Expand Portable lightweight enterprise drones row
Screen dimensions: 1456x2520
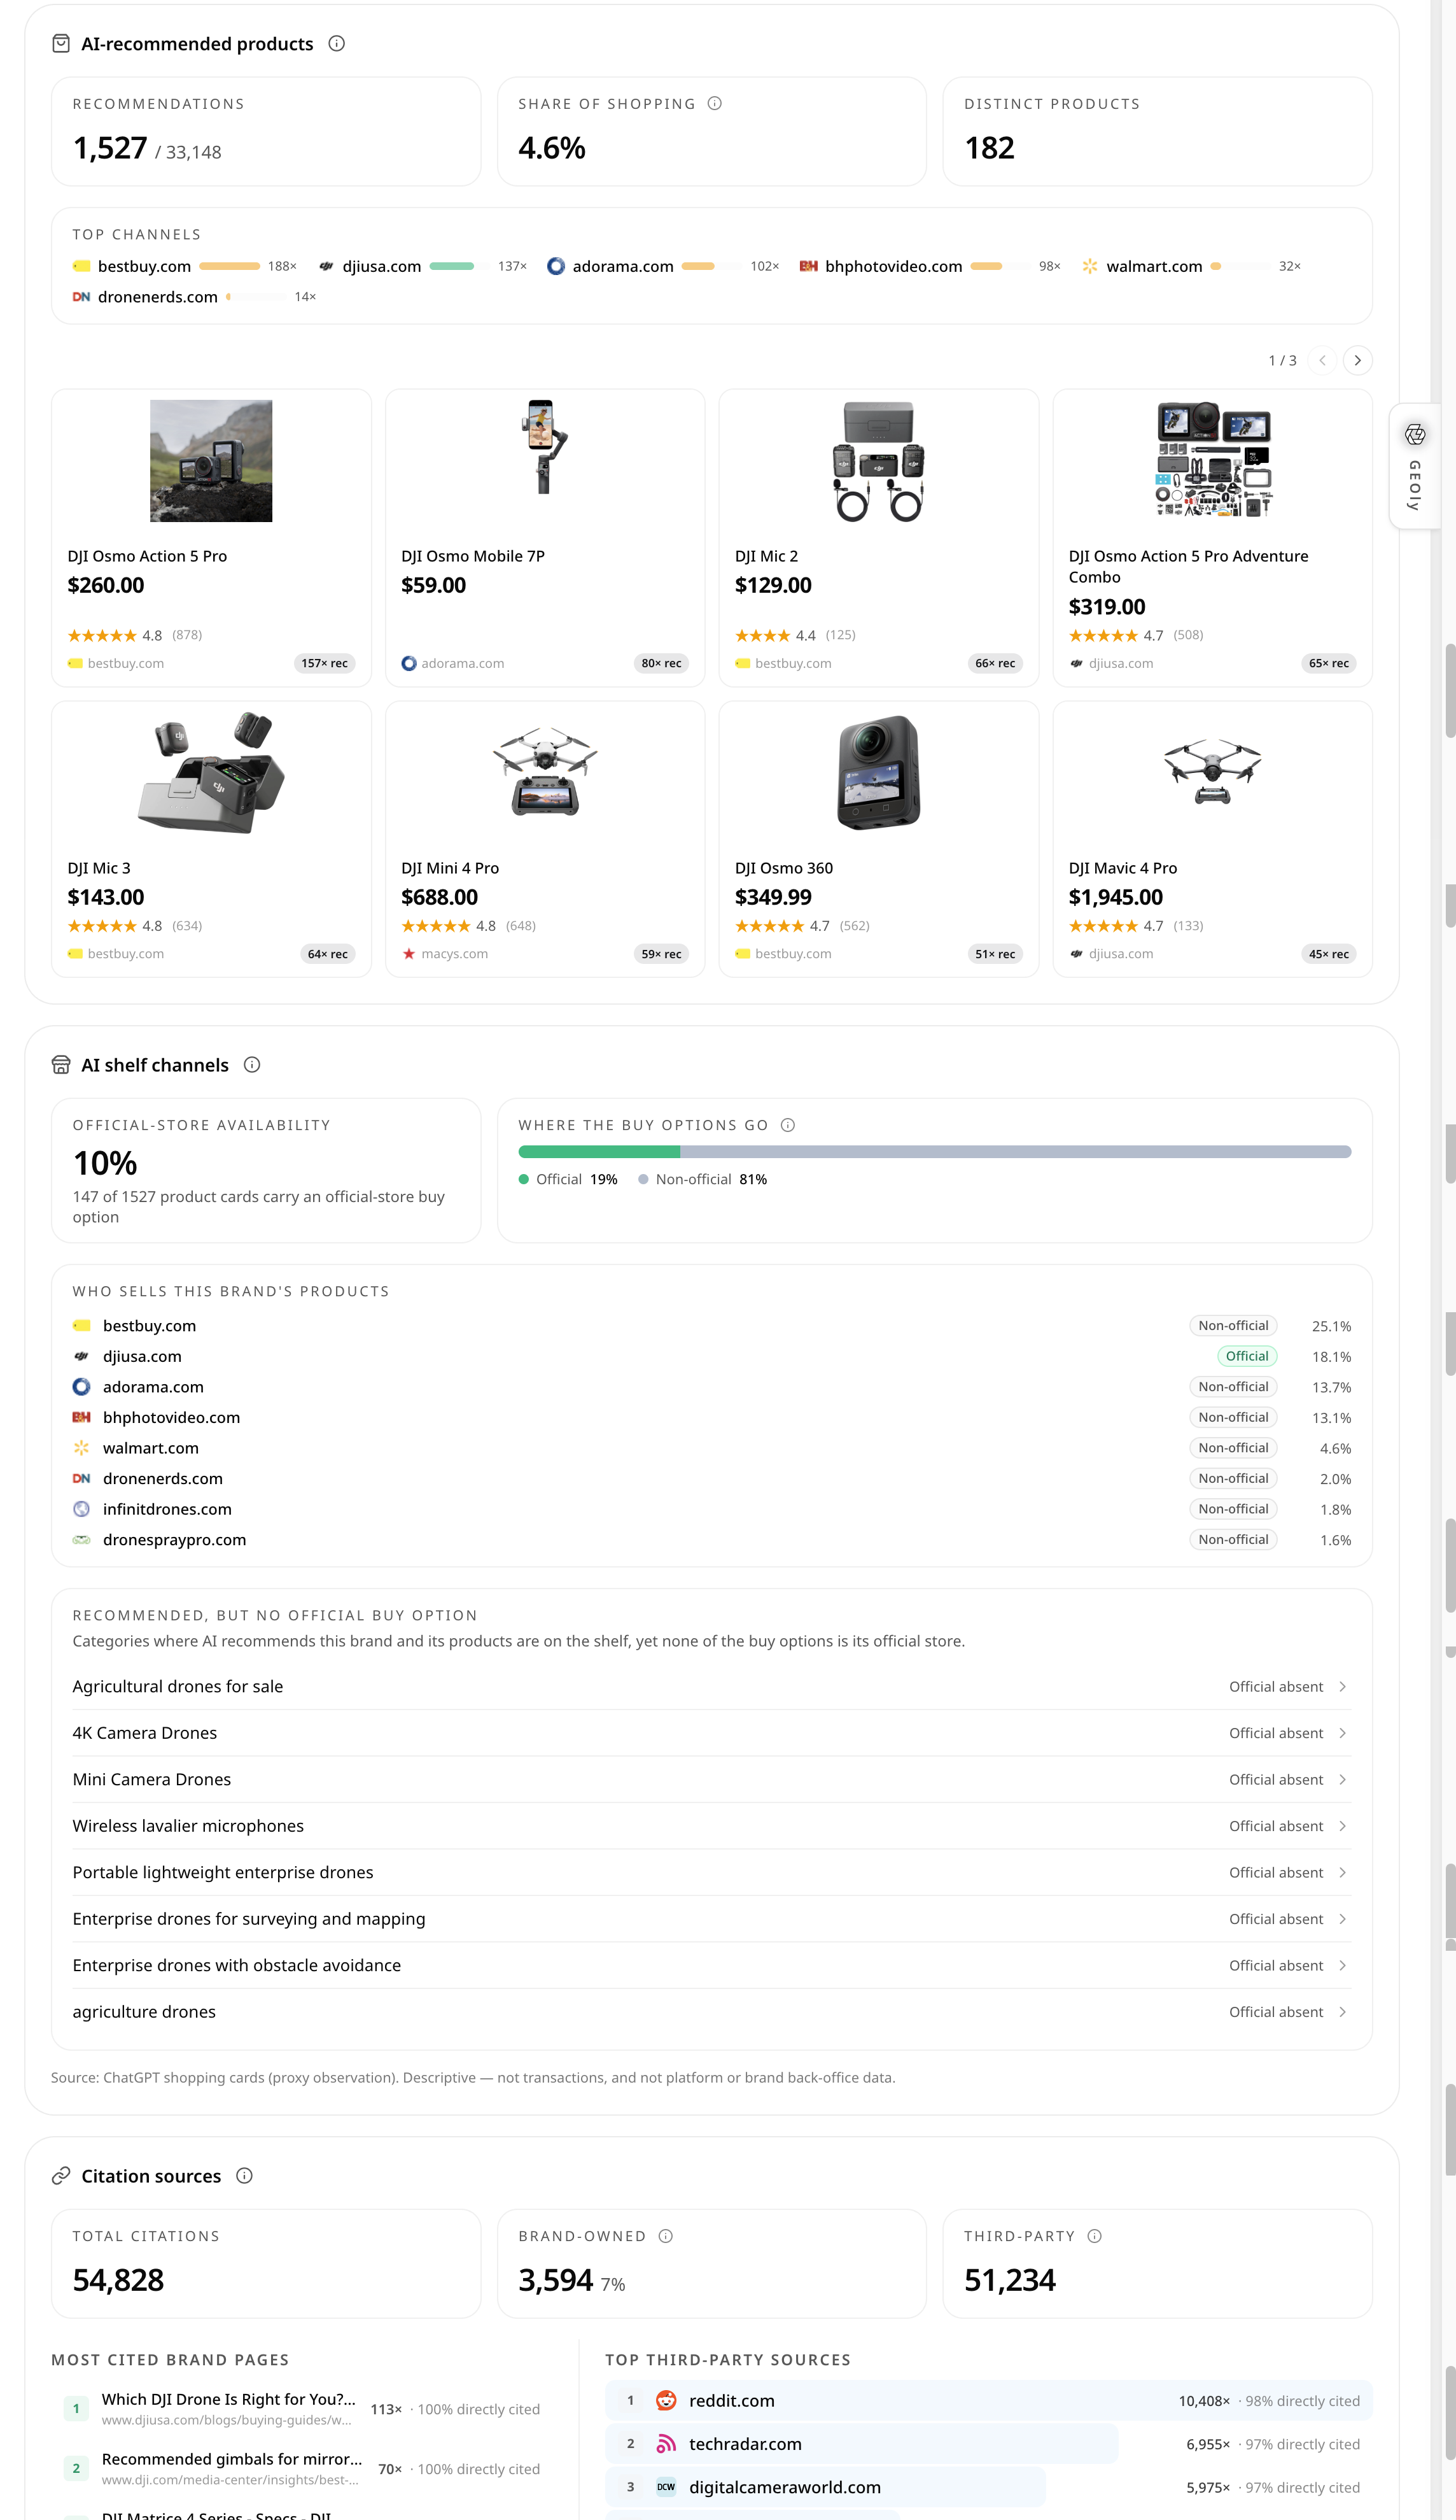(711, 1872)
